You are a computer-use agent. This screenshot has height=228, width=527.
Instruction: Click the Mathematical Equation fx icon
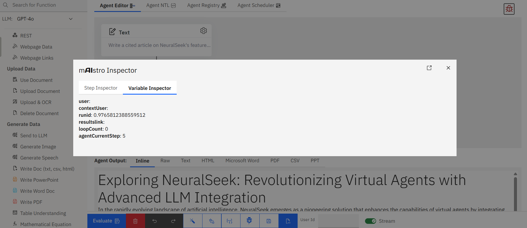(x=15, y=224)
